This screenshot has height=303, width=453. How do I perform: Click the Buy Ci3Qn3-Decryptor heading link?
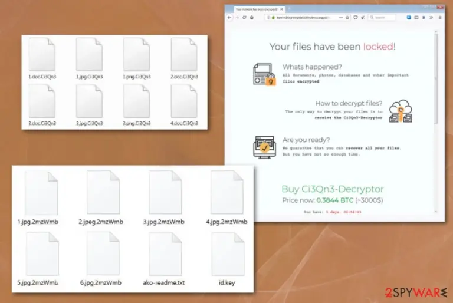point(333,189)
